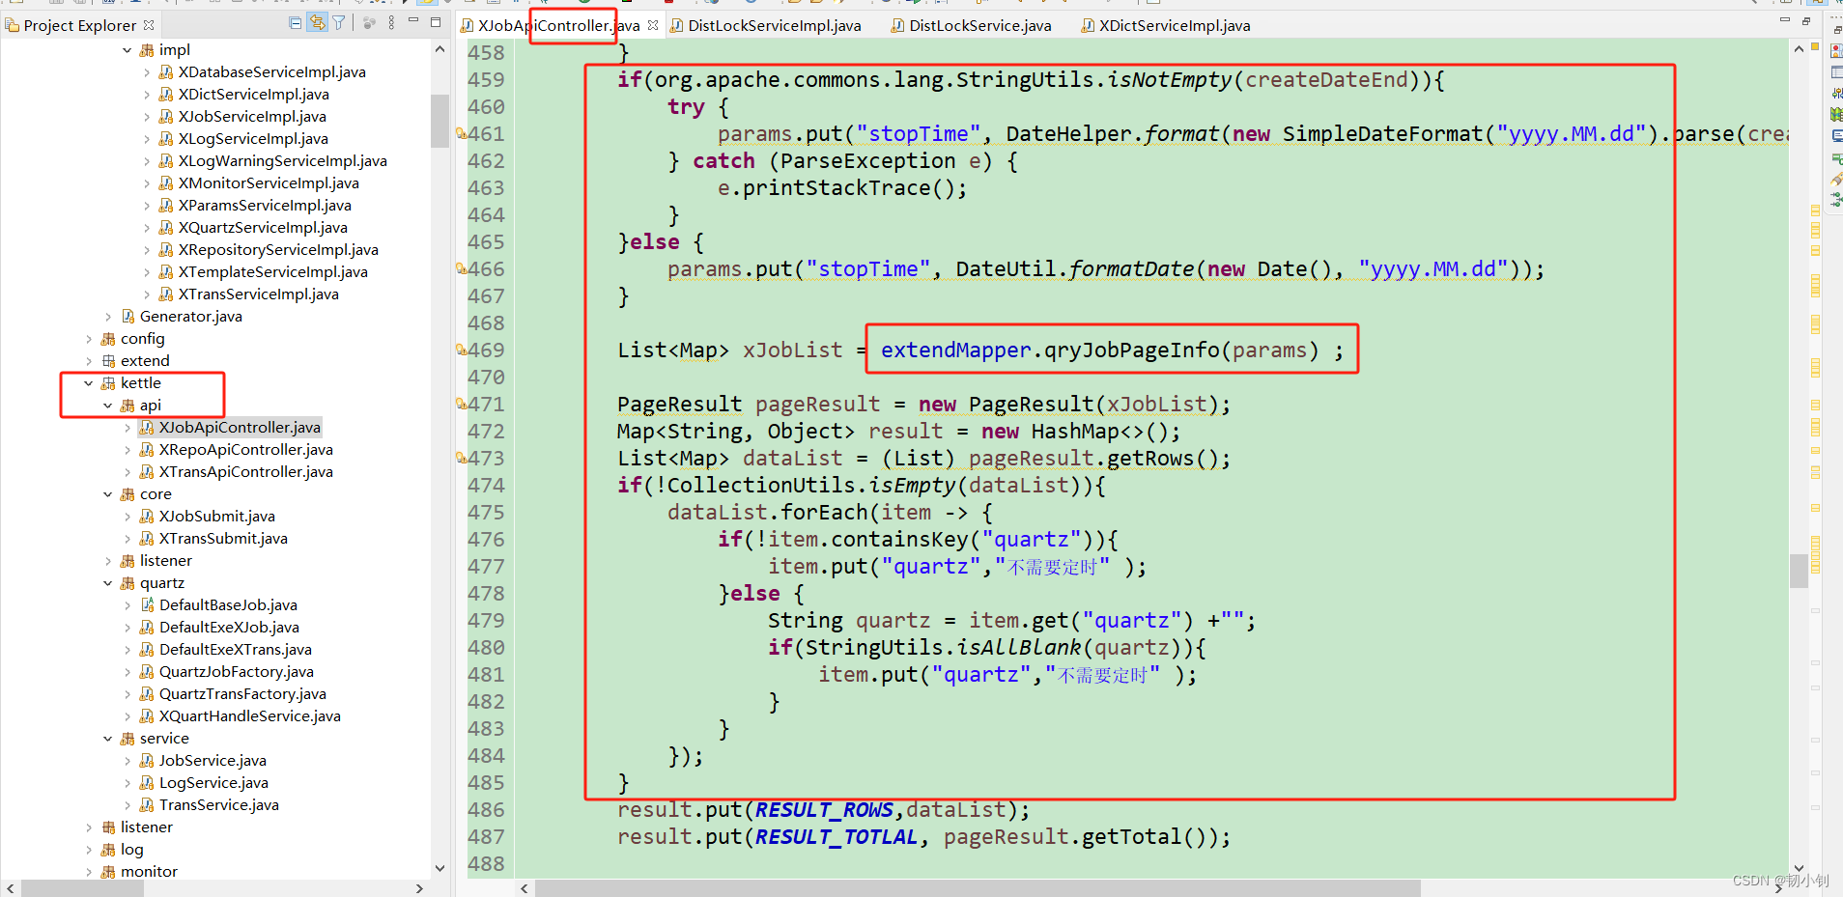Open the Project Explorer filter icon
Screen dimensions: 1843x897
(339, 23)
